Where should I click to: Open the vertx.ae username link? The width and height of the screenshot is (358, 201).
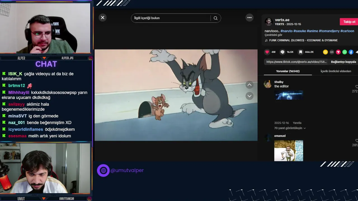(x=282, y=20)
